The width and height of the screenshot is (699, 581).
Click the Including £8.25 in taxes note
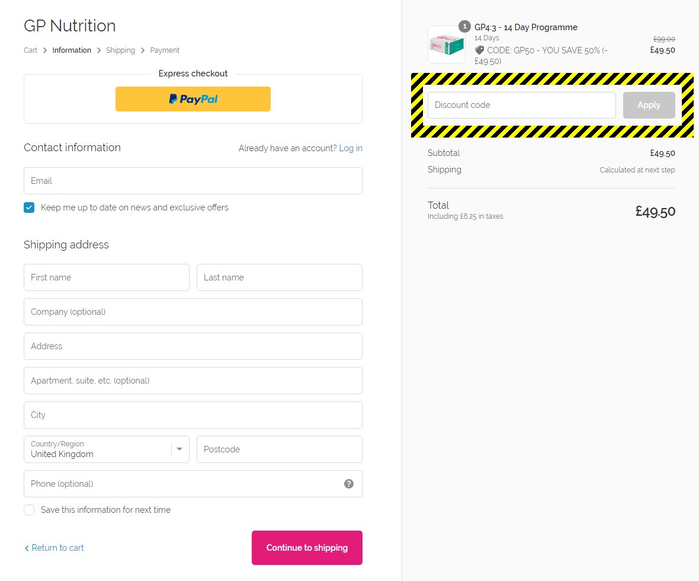click(465, 216)
